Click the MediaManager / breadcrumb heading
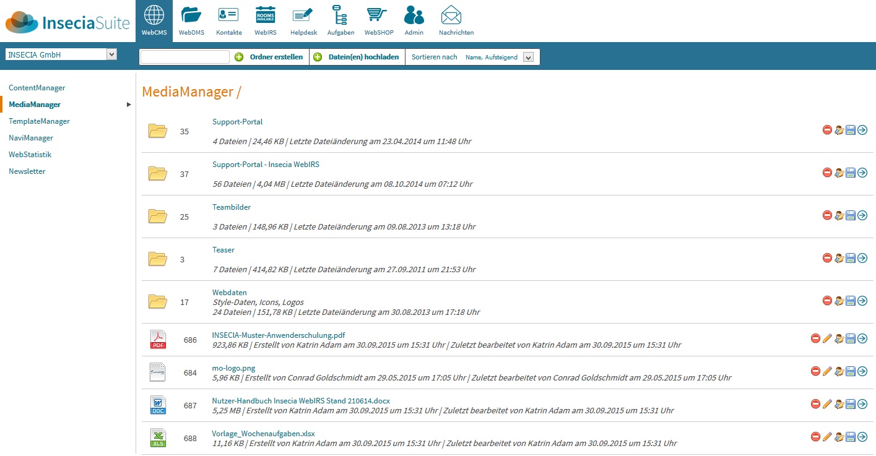 (191, 92)
